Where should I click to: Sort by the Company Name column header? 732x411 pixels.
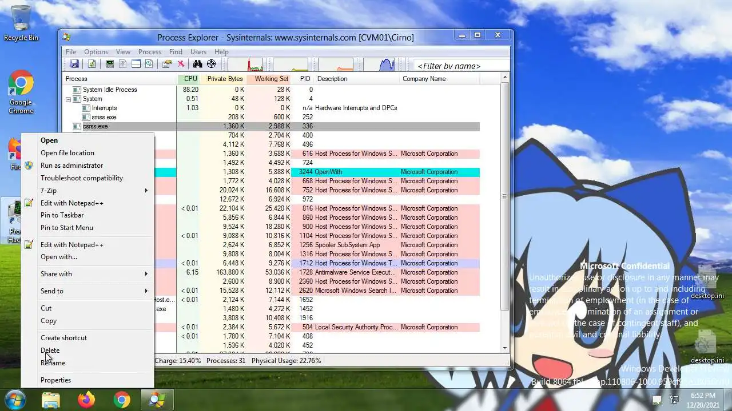pos(440,79)
